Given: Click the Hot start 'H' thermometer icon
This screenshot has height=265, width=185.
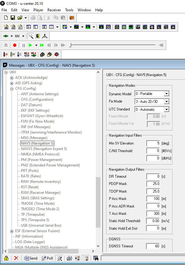Looking at the screenshot, I should pos(5,54).
